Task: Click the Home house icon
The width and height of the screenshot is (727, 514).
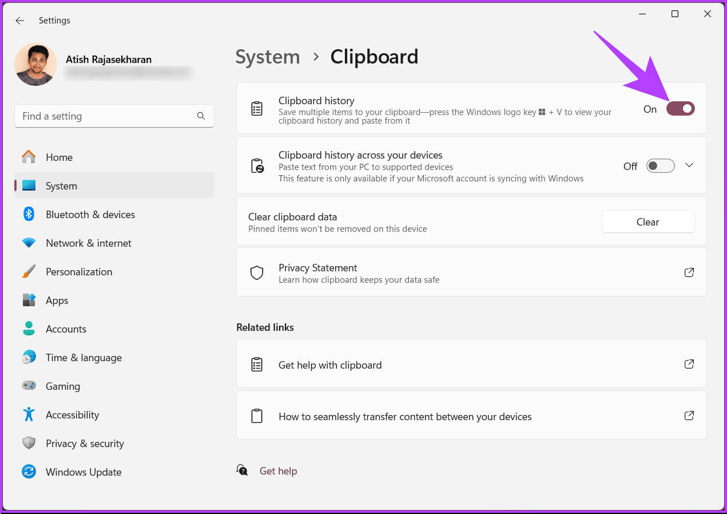Action: pyautogui.click(x=29, y=157)
